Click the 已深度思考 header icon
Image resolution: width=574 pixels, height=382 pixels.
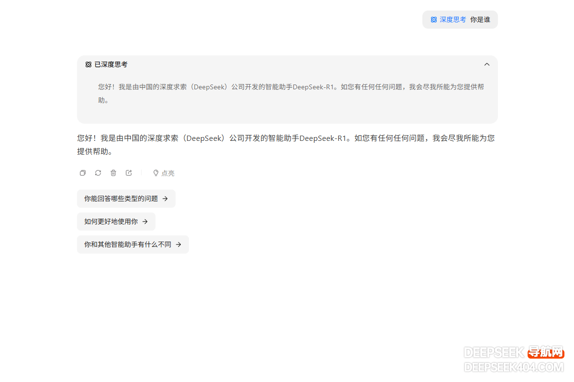tap(88, 64)
